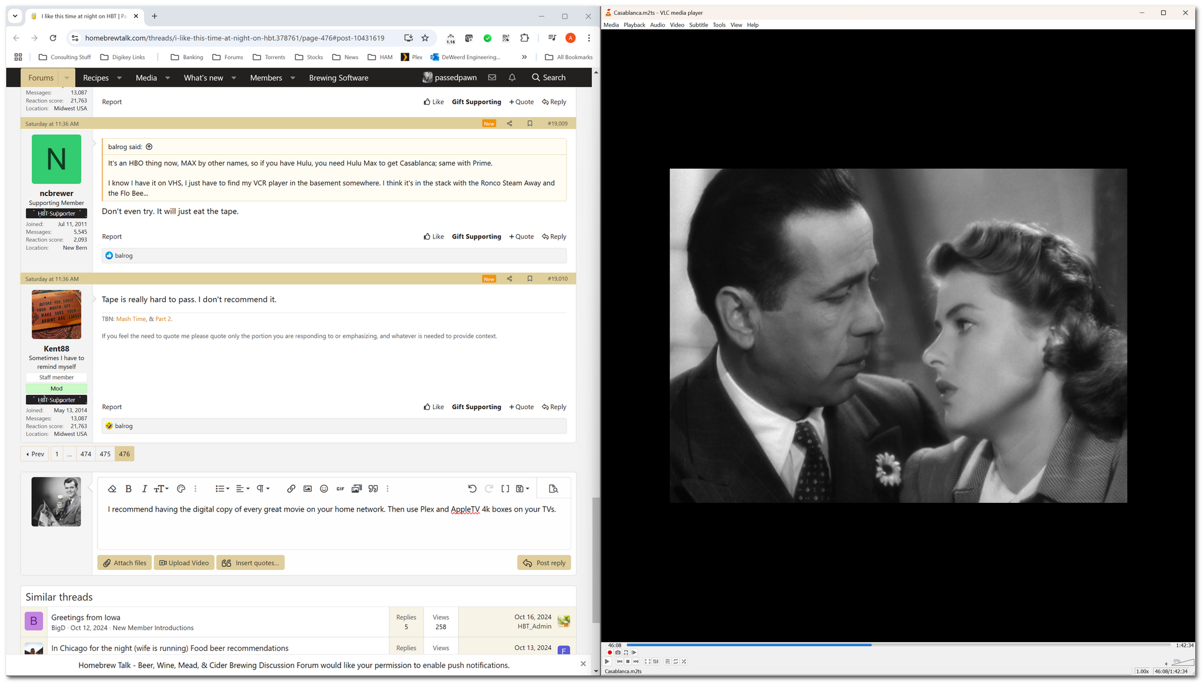Screen dimensions: 1202x683
Task: Click the Insert quotes button
Action: coord(250,563)
